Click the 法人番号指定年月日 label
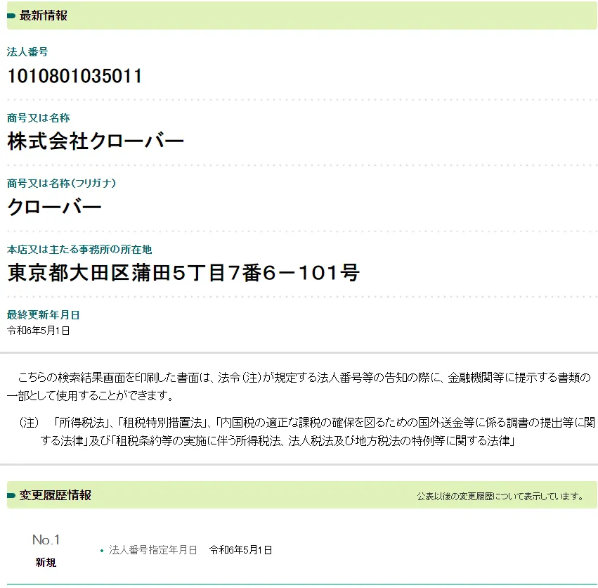The image size is (598, 588). coord(152,550)
